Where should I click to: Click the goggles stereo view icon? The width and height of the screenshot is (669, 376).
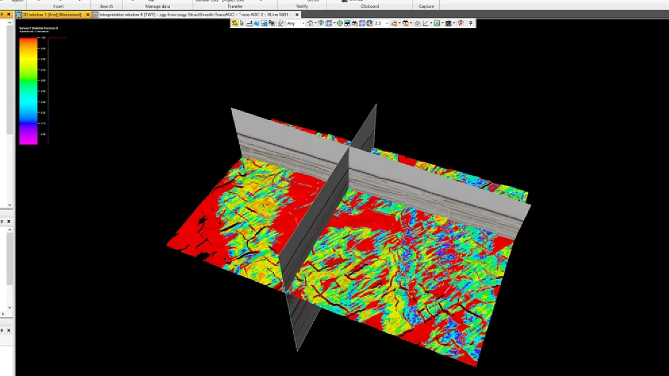click(347, 23)
